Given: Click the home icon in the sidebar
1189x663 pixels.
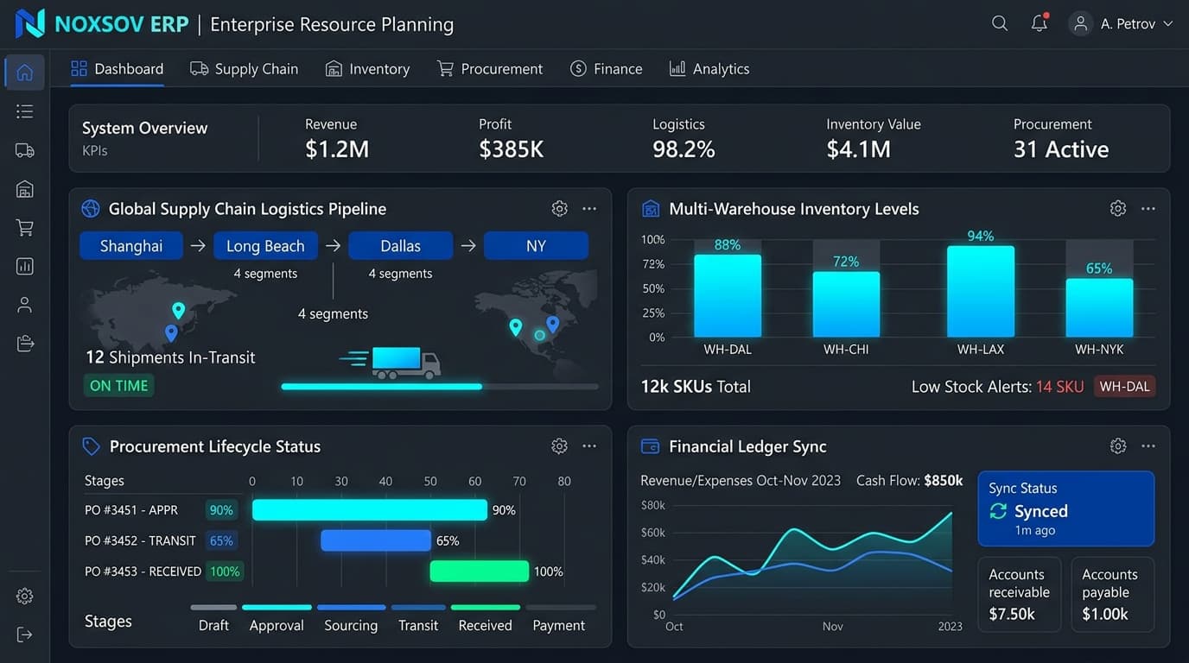Looking at the screenshot, I should click(24, 73).
